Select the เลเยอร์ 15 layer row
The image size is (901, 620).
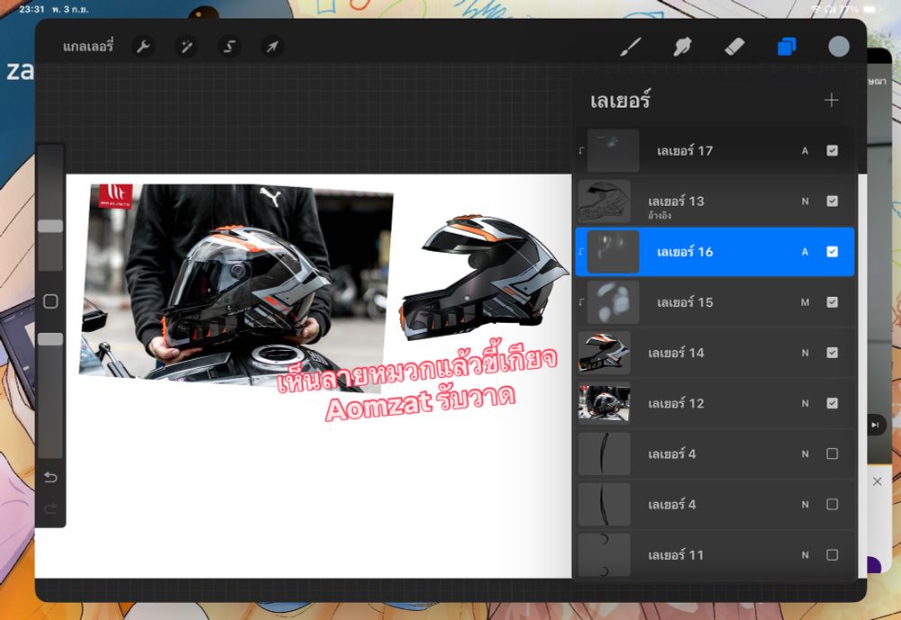pos(714,302)
